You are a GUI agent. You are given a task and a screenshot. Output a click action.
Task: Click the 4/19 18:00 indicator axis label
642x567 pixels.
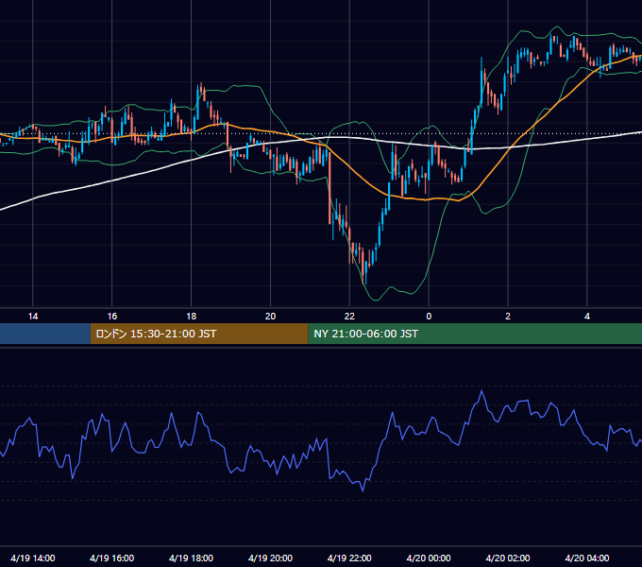coord(192,558)
